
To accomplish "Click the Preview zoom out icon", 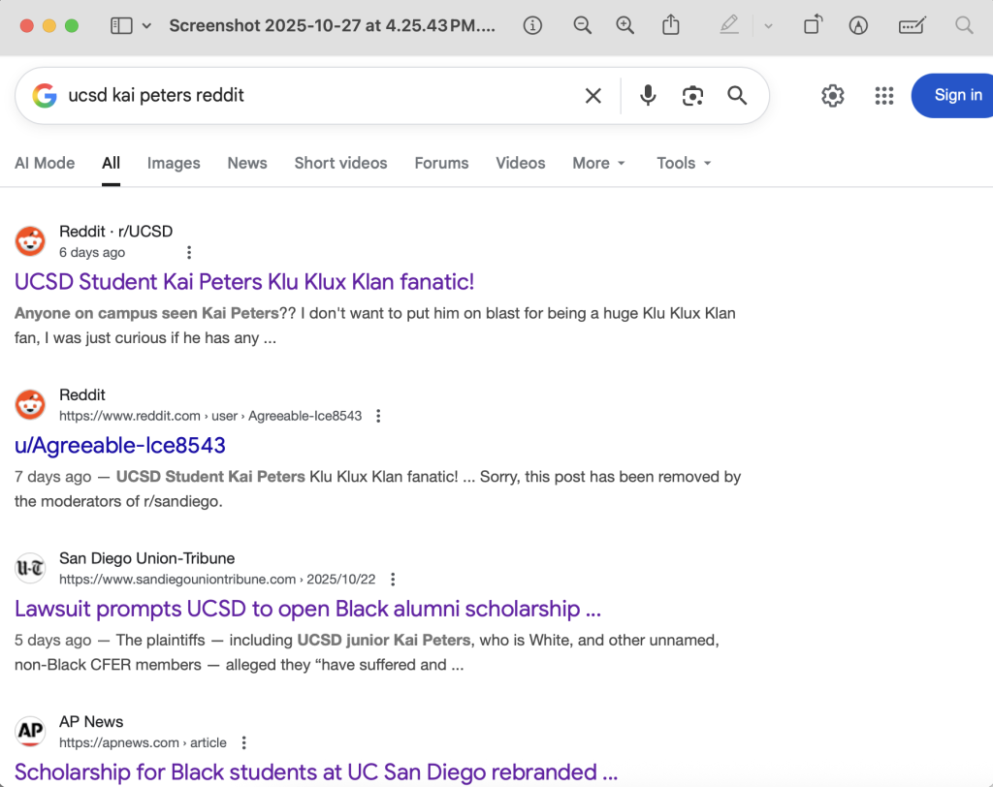I will [582, 26].
